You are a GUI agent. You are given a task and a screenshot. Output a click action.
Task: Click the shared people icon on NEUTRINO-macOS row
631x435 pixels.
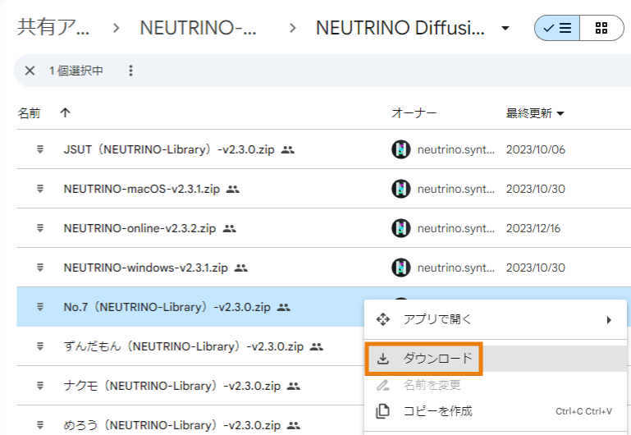[232, 190]
